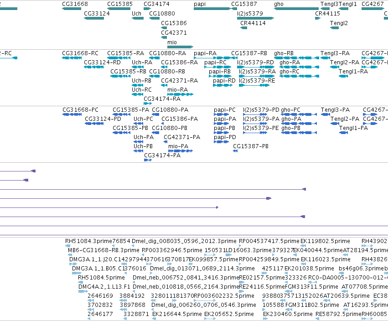
Task: Click the Tengl2 gene label
Action: (x=339, y=23)
